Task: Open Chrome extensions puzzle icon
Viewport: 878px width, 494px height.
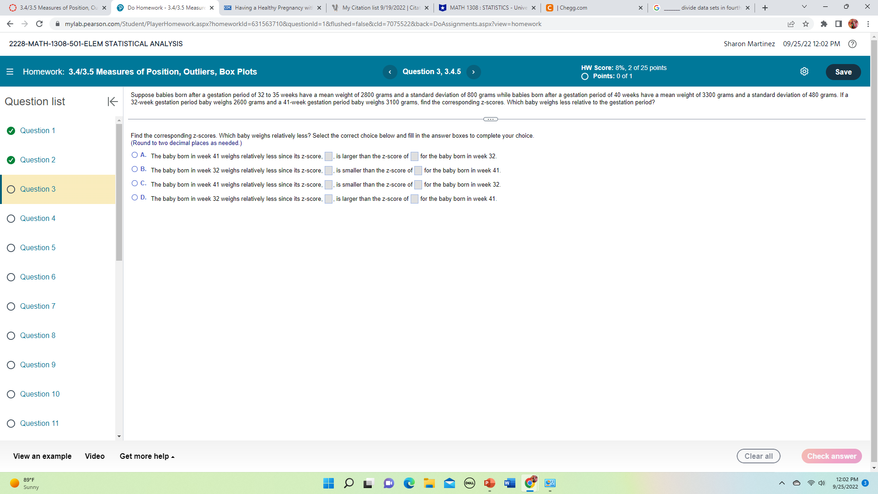Action: pyautogui.click(x=824, y=24)
